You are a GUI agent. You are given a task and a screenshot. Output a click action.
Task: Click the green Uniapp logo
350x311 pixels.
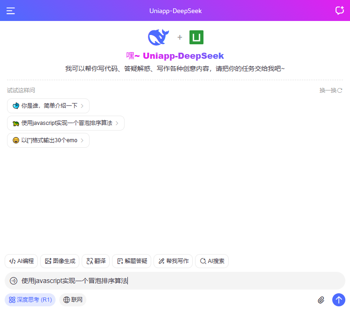point(196,37)
